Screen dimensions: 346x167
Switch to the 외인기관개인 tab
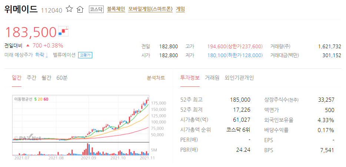[239, 78]
